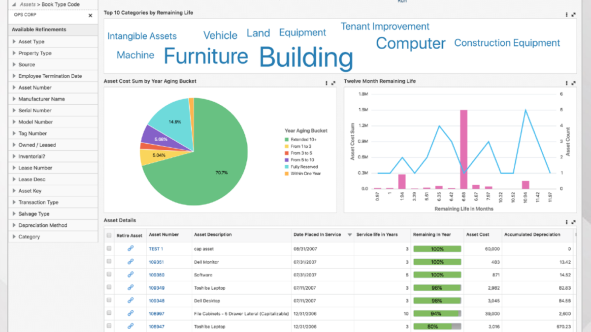The width and height of the screenshot is (591, 332).
Task: Click the 80% remaining progress bar
Action: [x=437, y=326]
